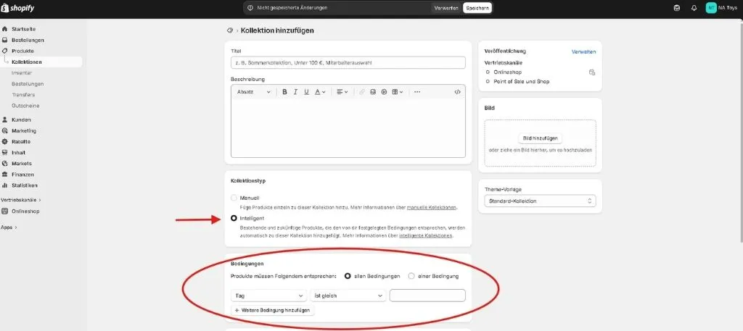
Task: Click the Onlineshop store icon in sidebar
Action: pyautogui.click(x=5, y=211)
